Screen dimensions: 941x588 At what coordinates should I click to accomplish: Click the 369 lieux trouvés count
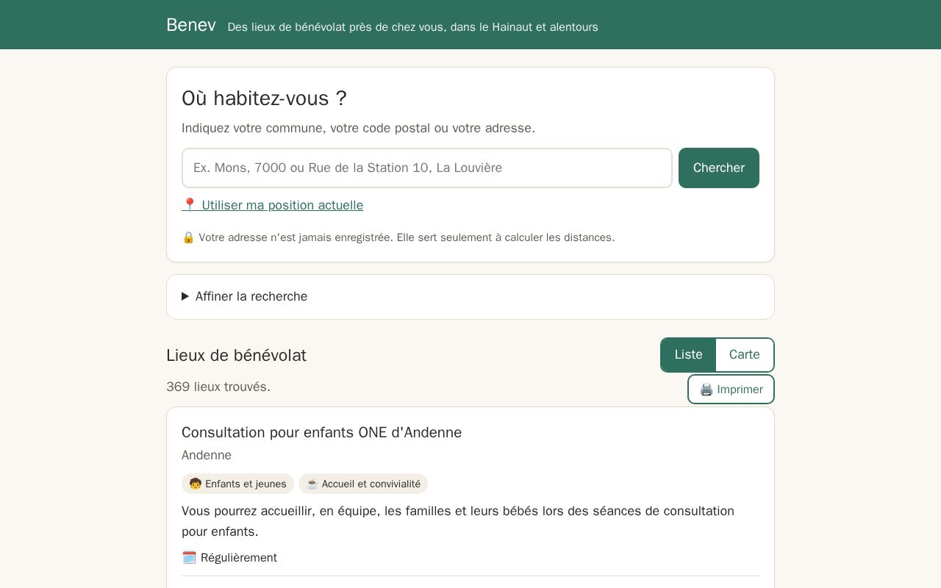coord(218,387)
